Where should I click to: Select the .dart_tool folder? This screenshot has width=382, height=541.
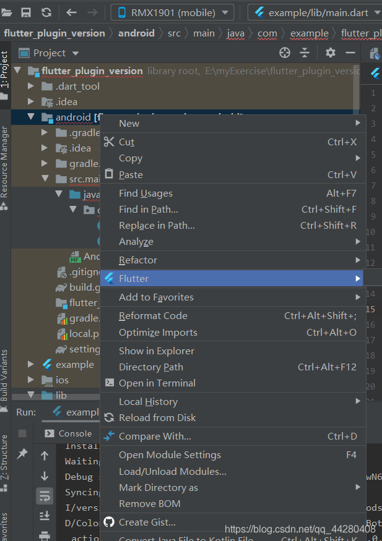point(78,87)
